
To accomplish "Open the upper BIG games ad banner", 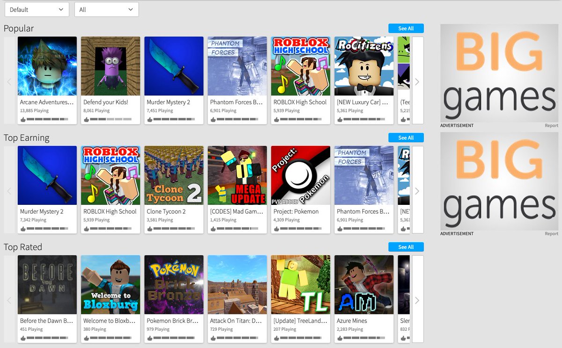I will pyautogui.click(x=499, y=73).
